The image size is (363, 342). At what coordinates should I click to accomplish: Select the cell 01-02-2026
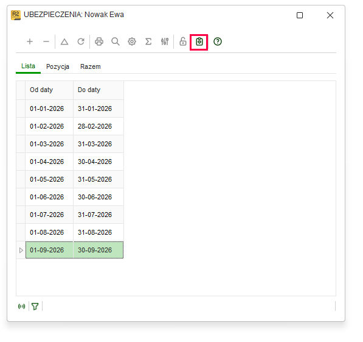pos(49,126)
